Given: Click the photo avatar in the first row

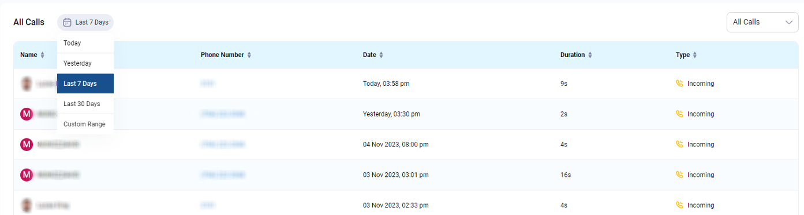Looking at the screenshot, I should (26, 84).
